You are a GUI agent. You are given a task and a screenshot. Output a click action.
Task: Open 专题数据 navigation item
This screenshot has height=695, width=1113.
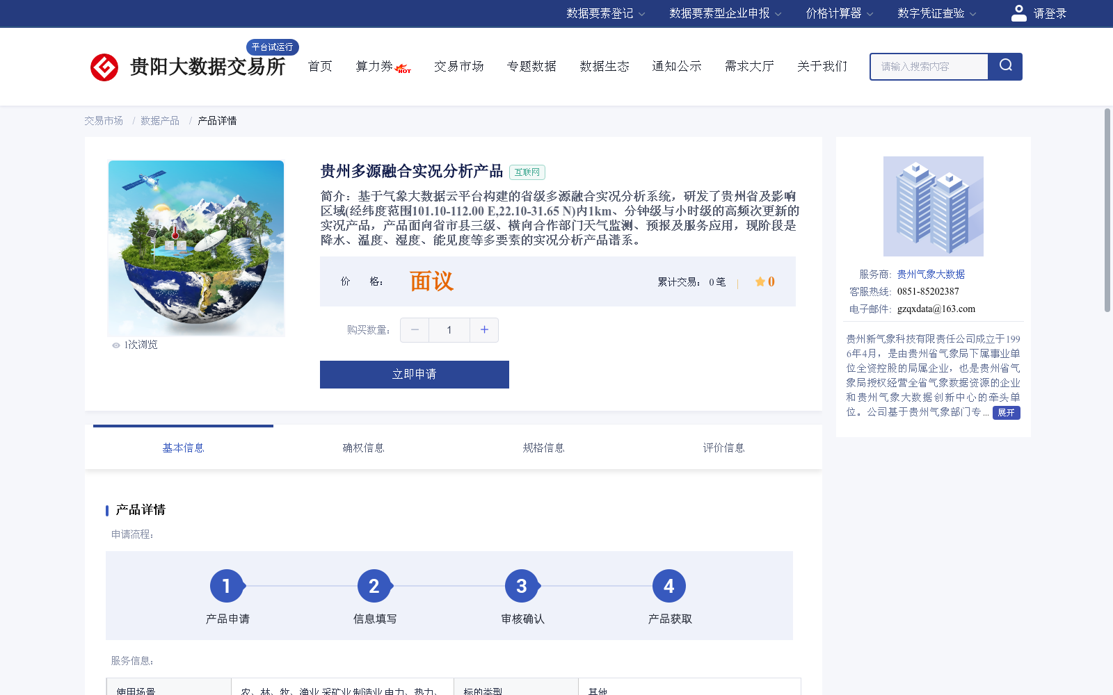[531, 67]
